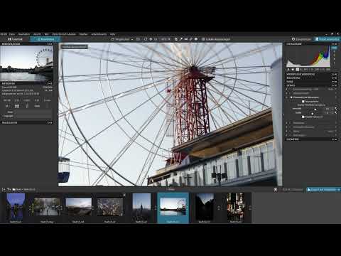Select the rainy street thumbnail

47,207
